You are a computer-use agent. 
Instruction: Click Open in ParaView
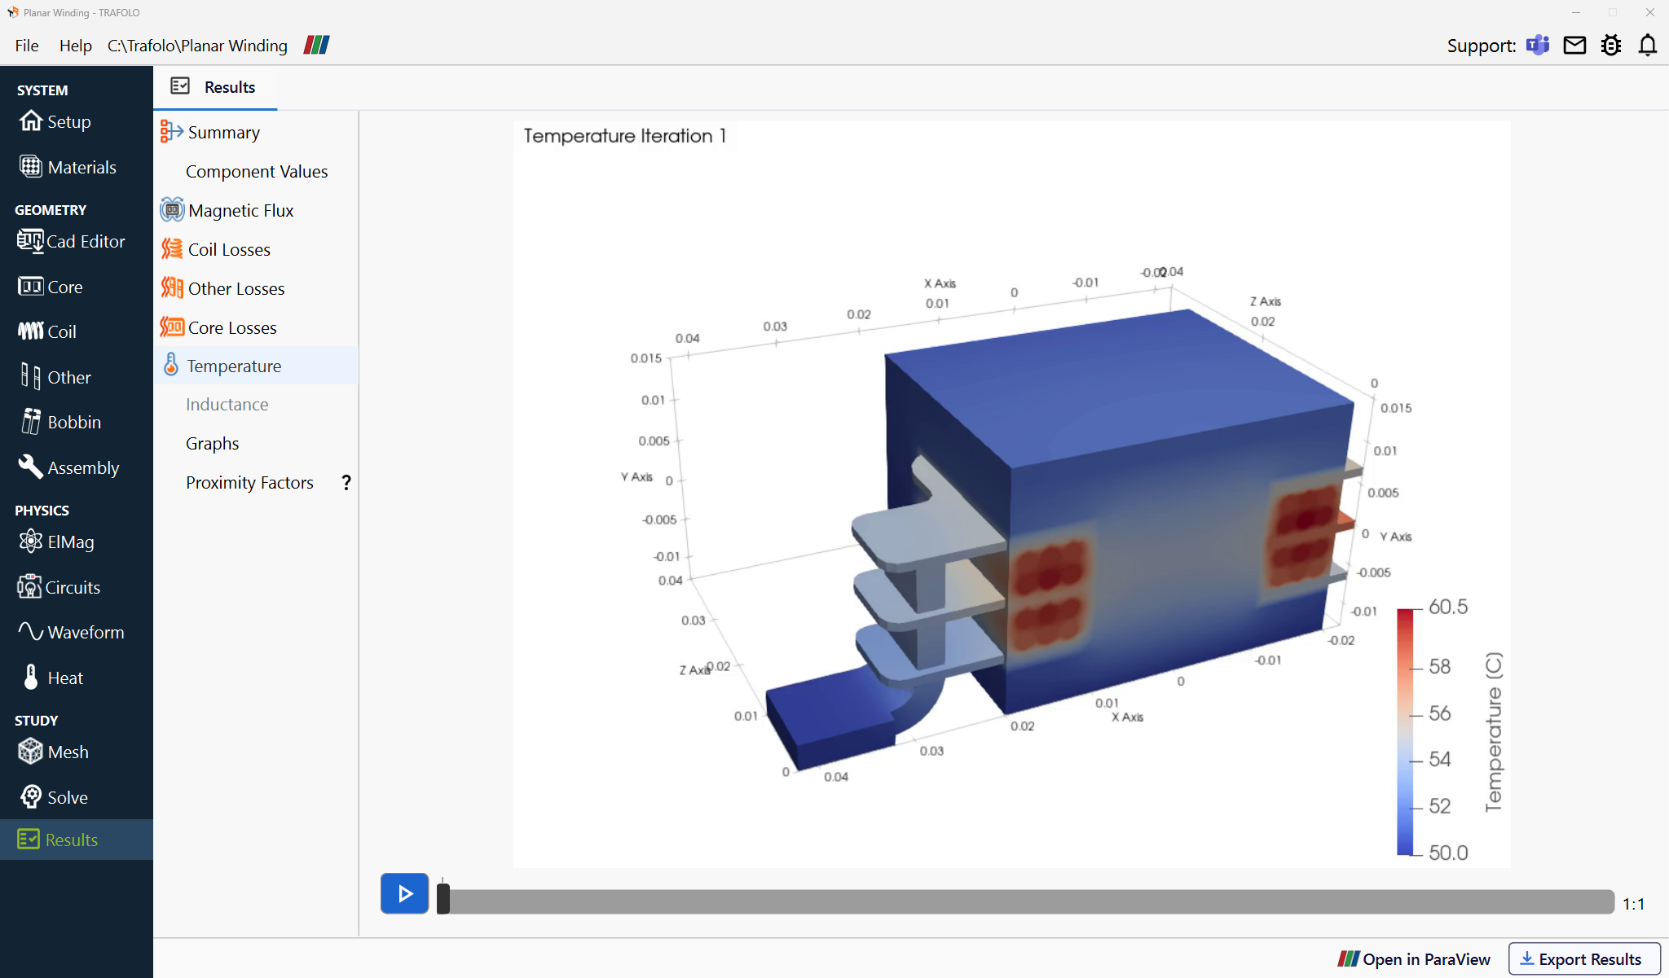tap(1414, 959)
